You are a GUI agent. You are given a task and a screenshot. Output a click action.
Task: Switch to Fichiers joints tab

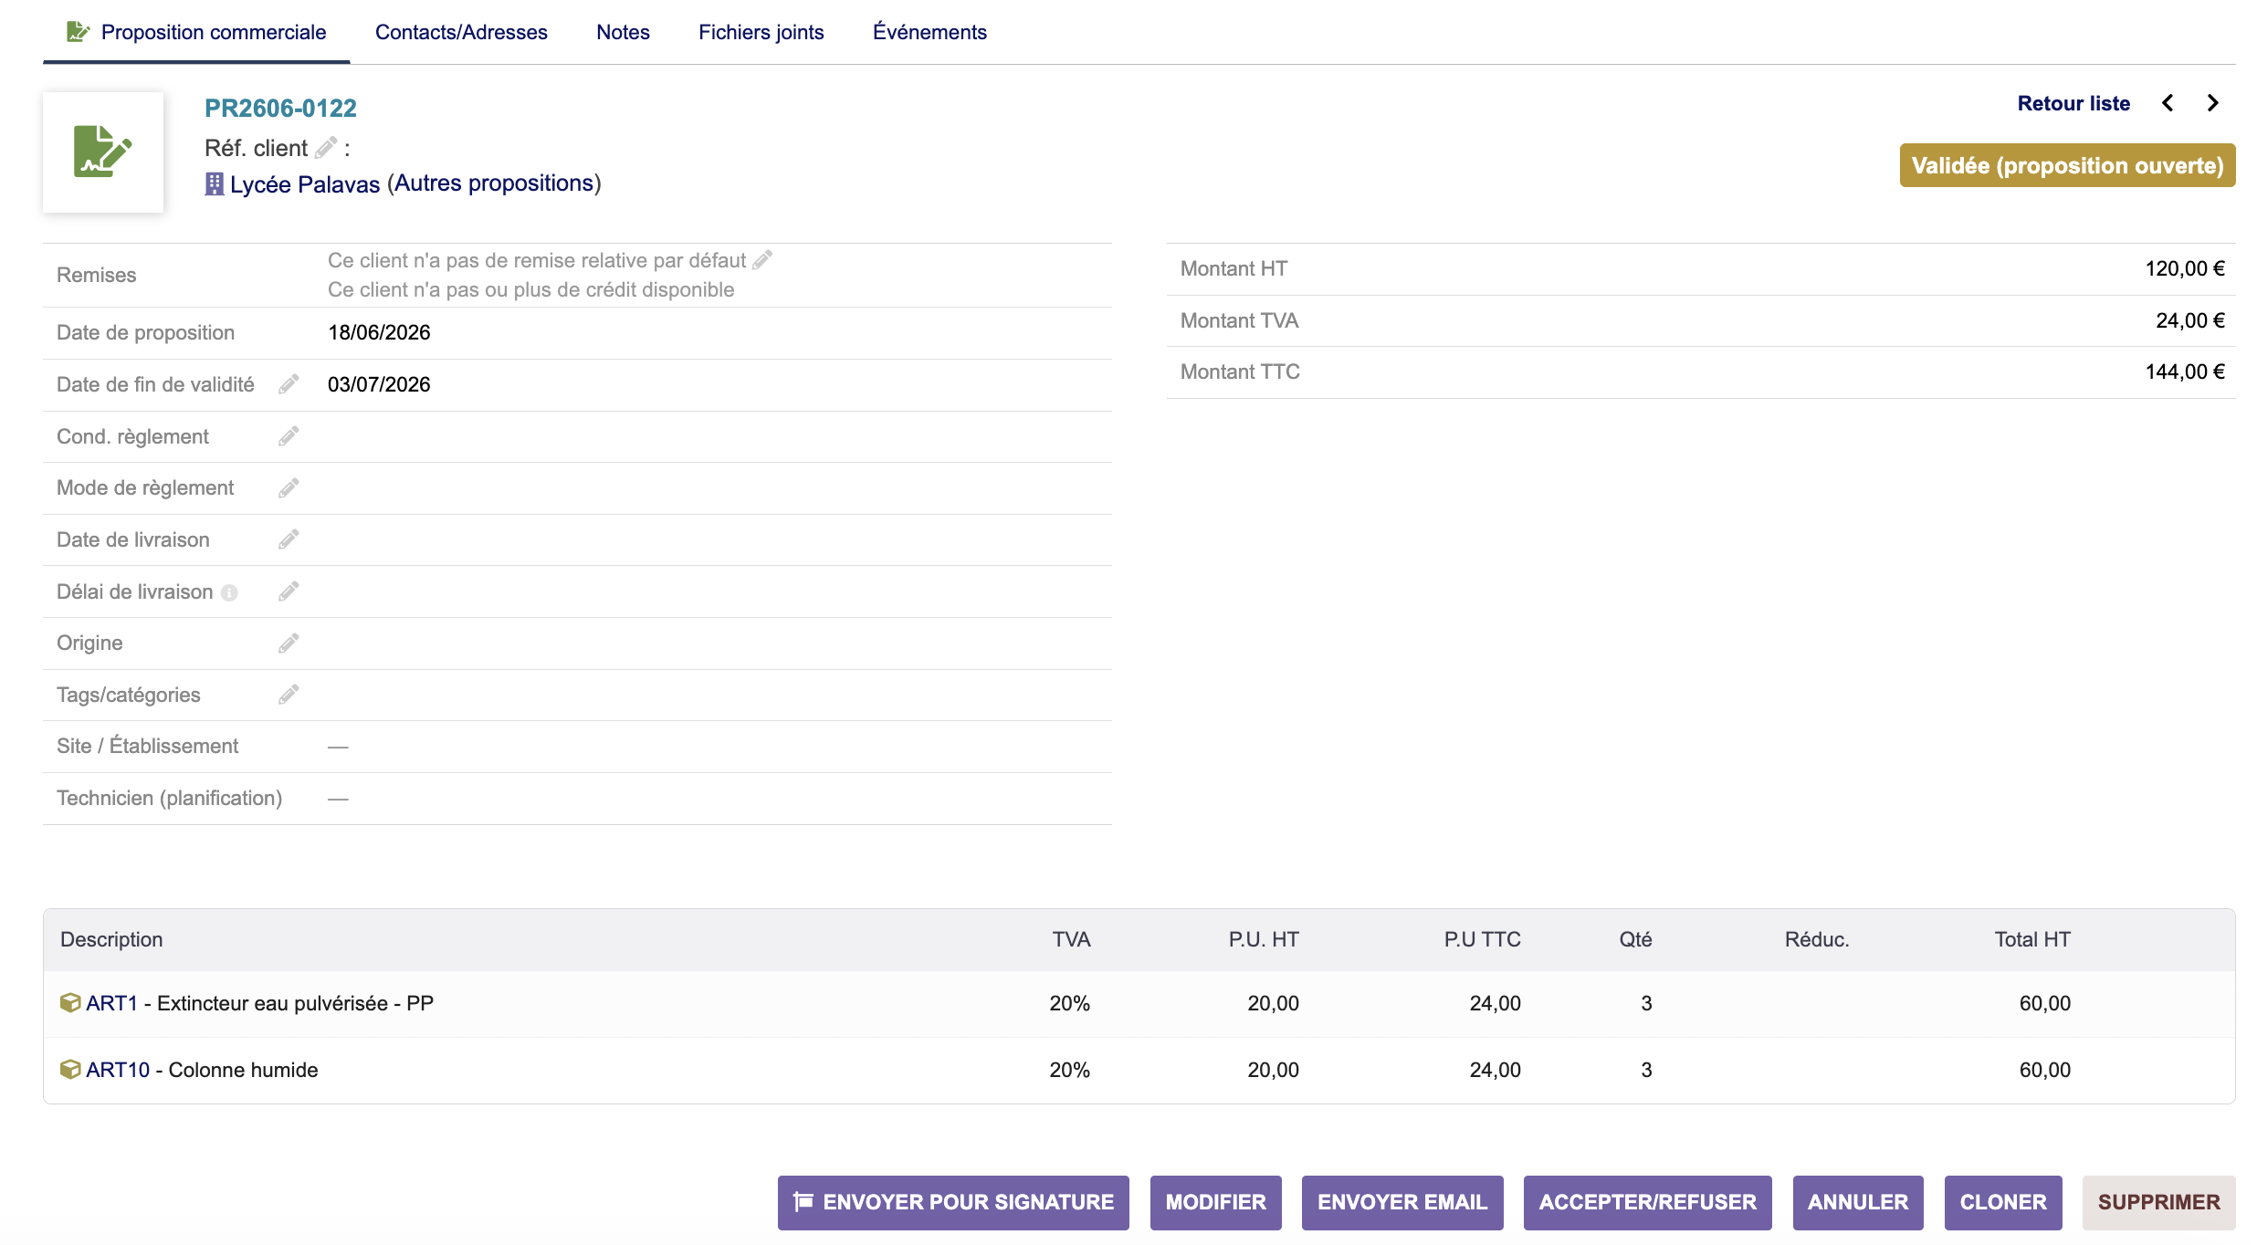pyautogui.click(x=761, y=32)
